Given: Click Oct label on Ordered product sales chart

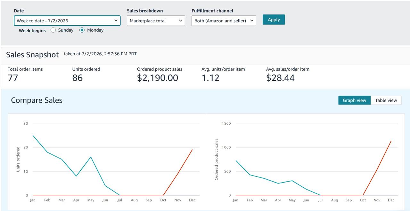Looking at the screenshot, I should click(x=363, y=200).
